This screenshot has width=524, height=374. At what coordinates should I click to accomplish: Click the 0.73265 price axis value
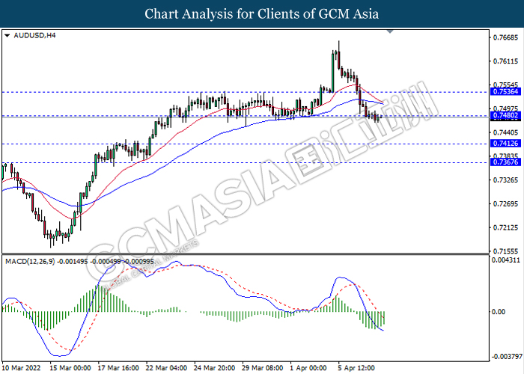(505, 180)
